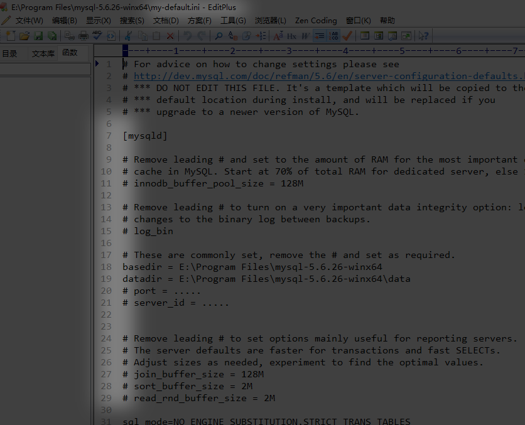Save the current file
Screen dimensions: 525x425
tap(38, 36)
